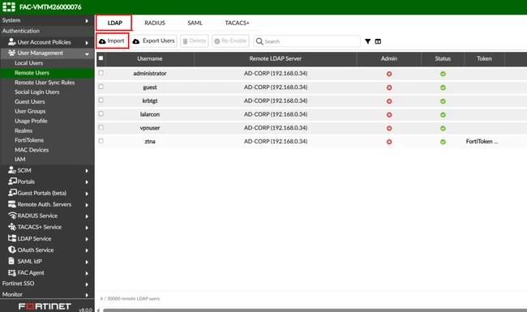This screenshot has width=527, height=312.
Task: Click the Portals icon
Action: click(x=12, y=182)
